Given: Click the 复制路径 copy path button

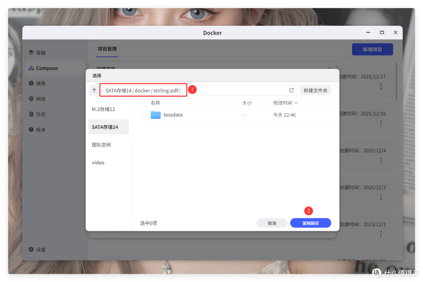Looking at the screenshot, I should (311, 223).
